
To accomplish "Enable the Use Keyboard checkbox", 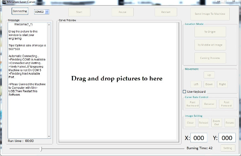I will point(184,92).
